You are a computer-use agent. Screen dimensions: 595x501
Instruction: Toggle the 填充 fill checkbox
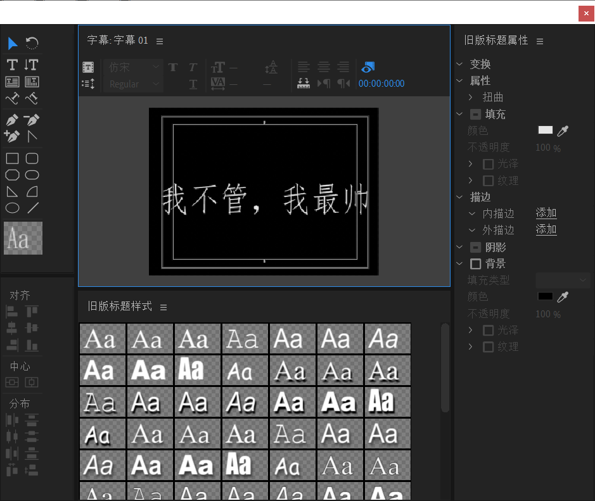[x=475, y=114]
